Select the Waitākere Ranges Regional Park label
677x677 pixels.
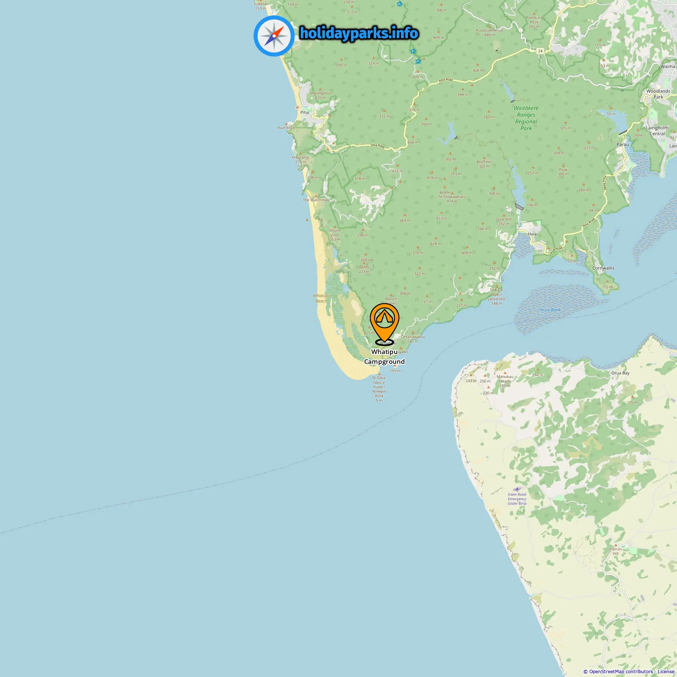tap(526, 118)
